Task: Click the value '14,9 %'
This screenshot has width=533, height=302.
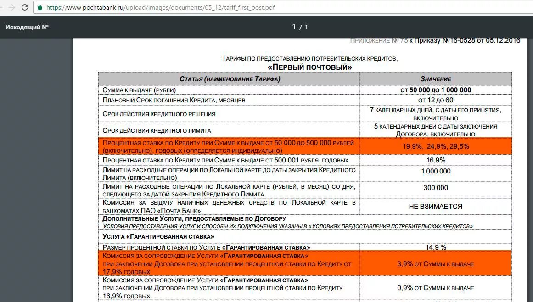Action: click(x=436, y=247)
